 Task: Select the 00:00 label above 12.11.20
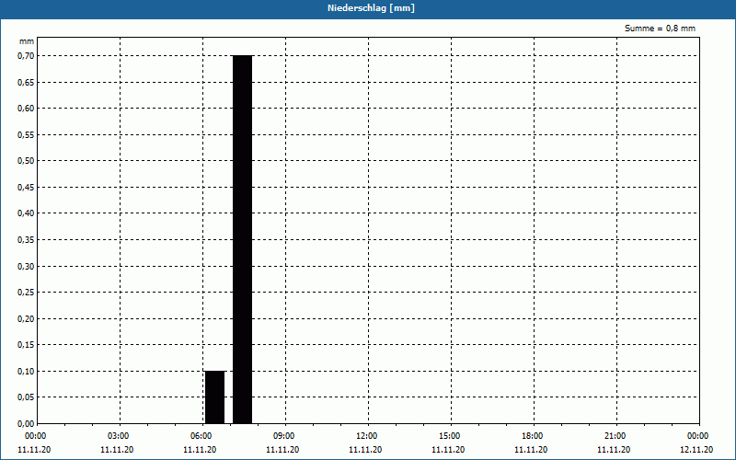[x=698, y=436]
